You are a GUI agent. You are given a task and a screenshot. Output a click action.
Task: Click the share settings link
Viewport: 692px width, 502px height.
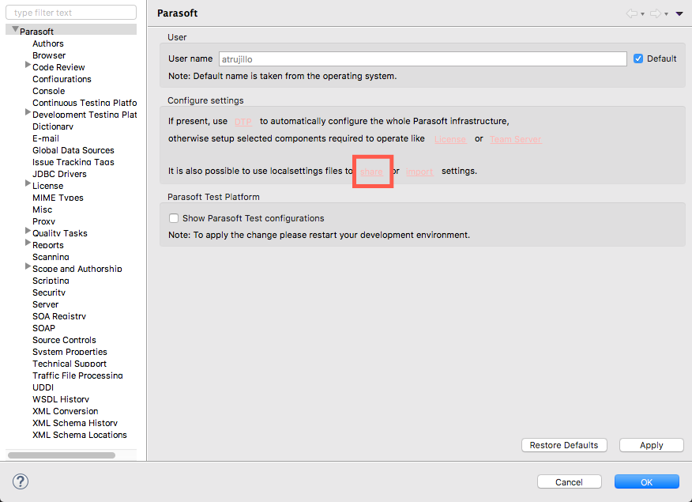click(x=371, y=172)
